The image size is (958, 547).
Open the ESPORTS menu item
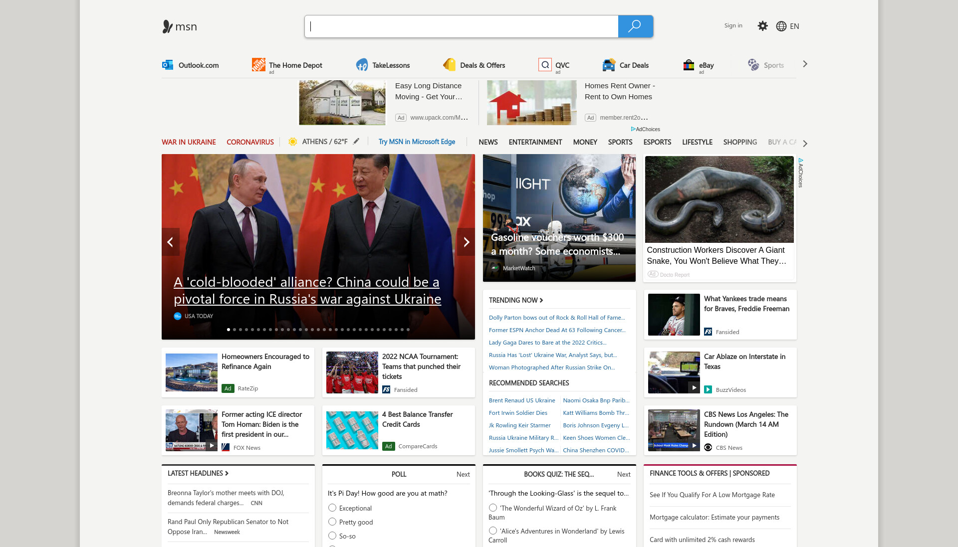(657, 142)
